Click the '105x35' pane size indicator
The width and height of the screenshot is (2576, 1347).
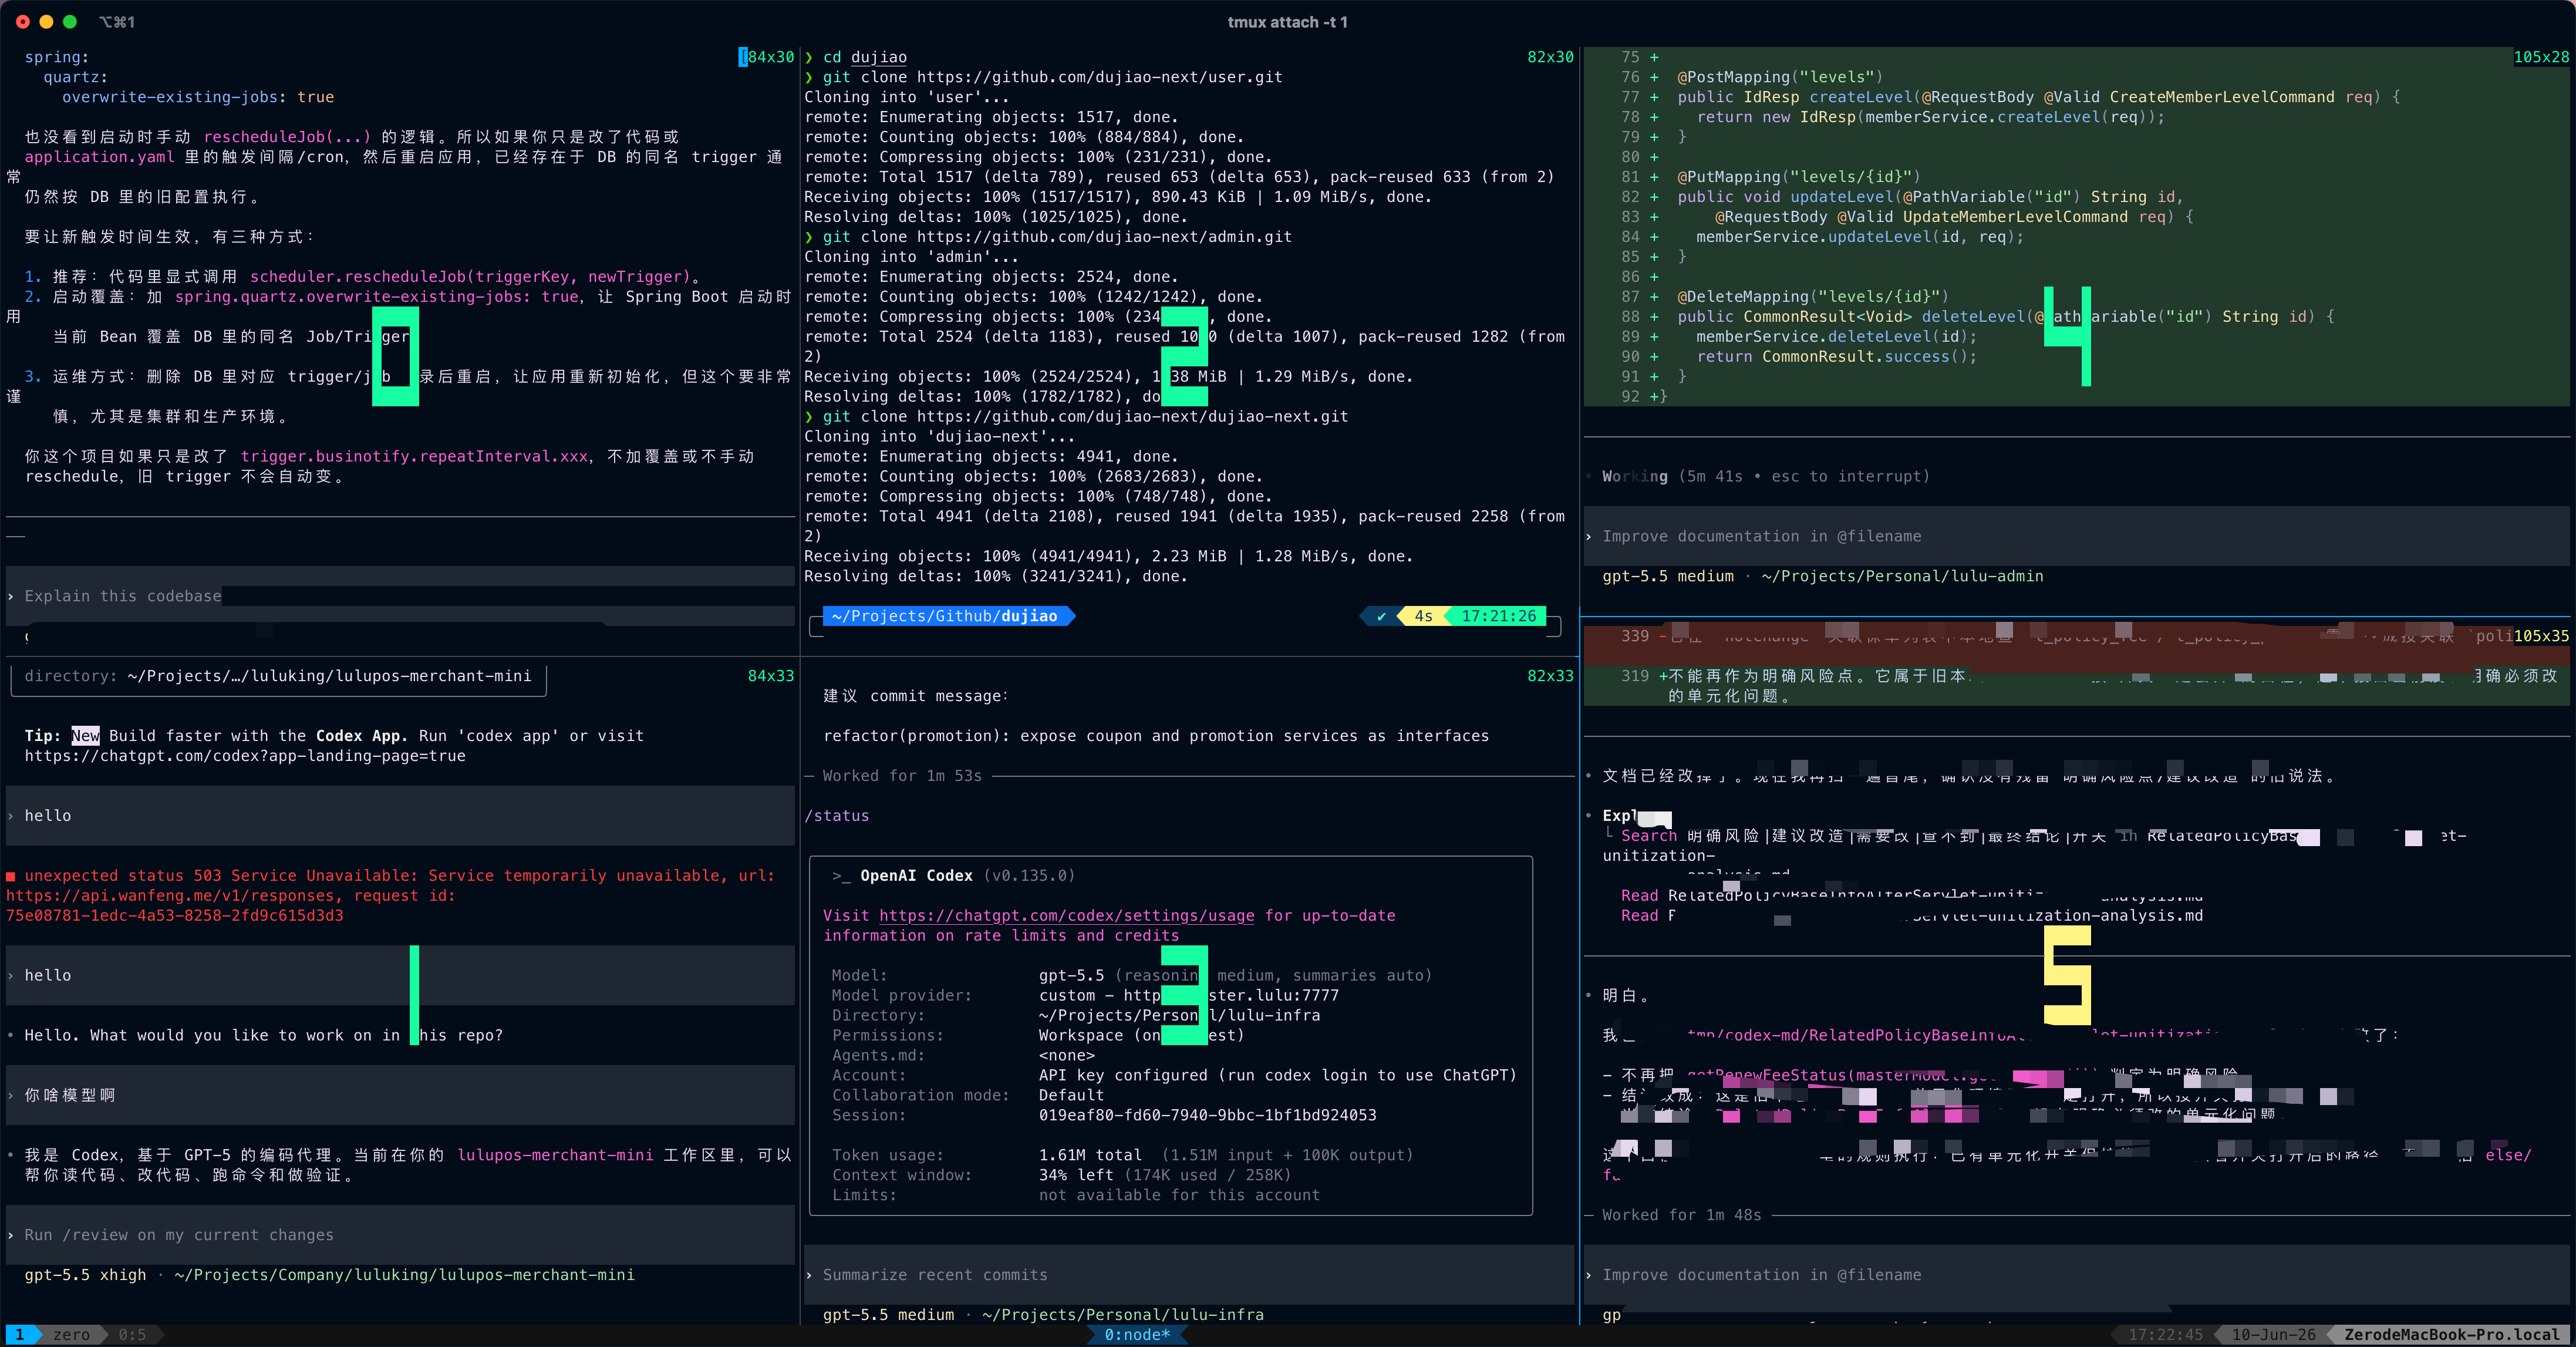click(x=2541, y=636)
